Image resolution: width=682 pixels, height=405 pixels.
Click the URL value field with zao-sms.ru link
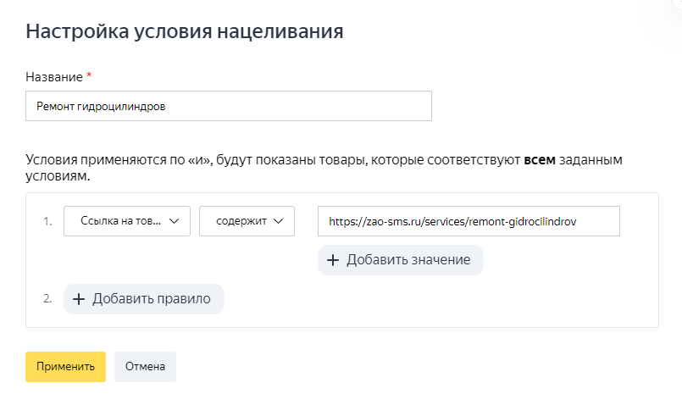(x=469, y=221)
